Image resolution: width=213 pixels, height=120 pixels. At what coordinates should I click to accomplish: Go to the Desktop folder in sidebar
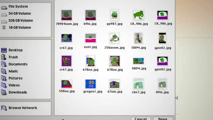[x=12, y=50]
